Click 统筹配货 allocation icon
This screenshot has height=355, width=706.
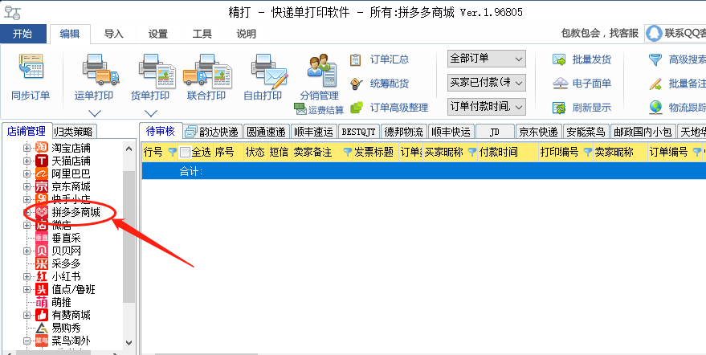pos(357,84)
